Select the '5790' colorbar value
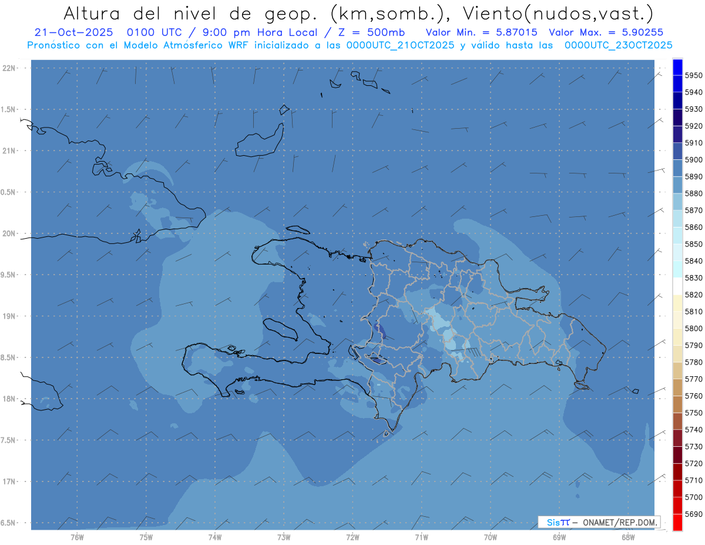This screenshot has width=705, height=545. (x=694, y=345)
